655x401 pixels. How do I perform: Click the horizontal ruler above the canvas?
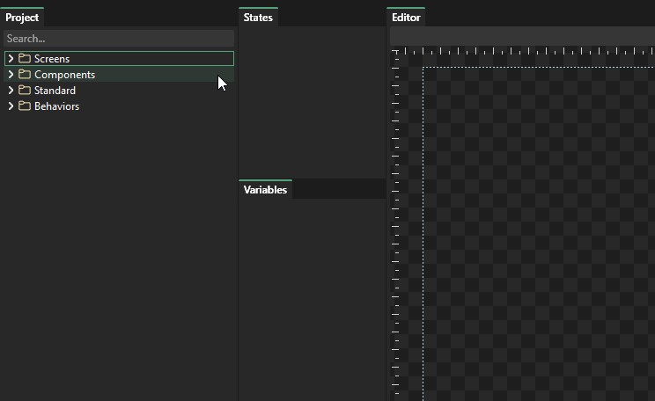[528, 52]
